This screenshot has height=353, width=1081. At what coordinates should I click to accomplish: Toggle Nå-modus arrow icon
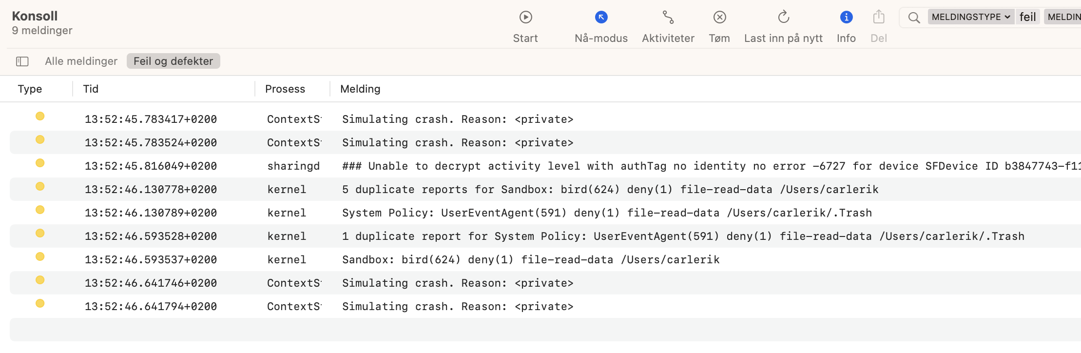point(601,18)
